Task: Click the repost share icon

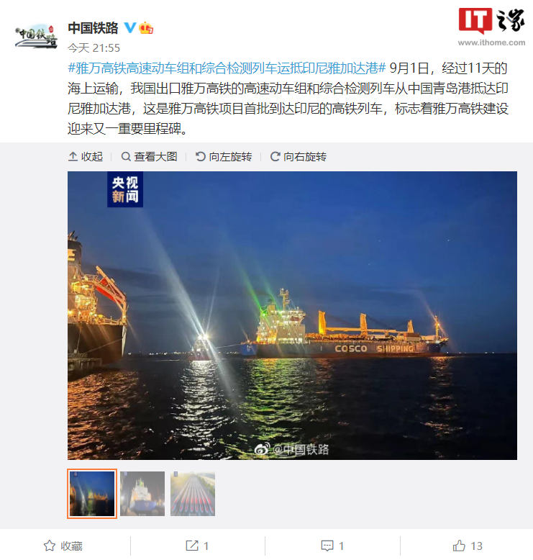Action: click(192, 546)
